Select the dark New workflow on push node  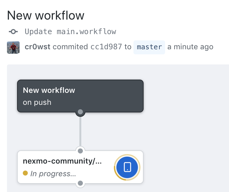[x=80, y=96]
